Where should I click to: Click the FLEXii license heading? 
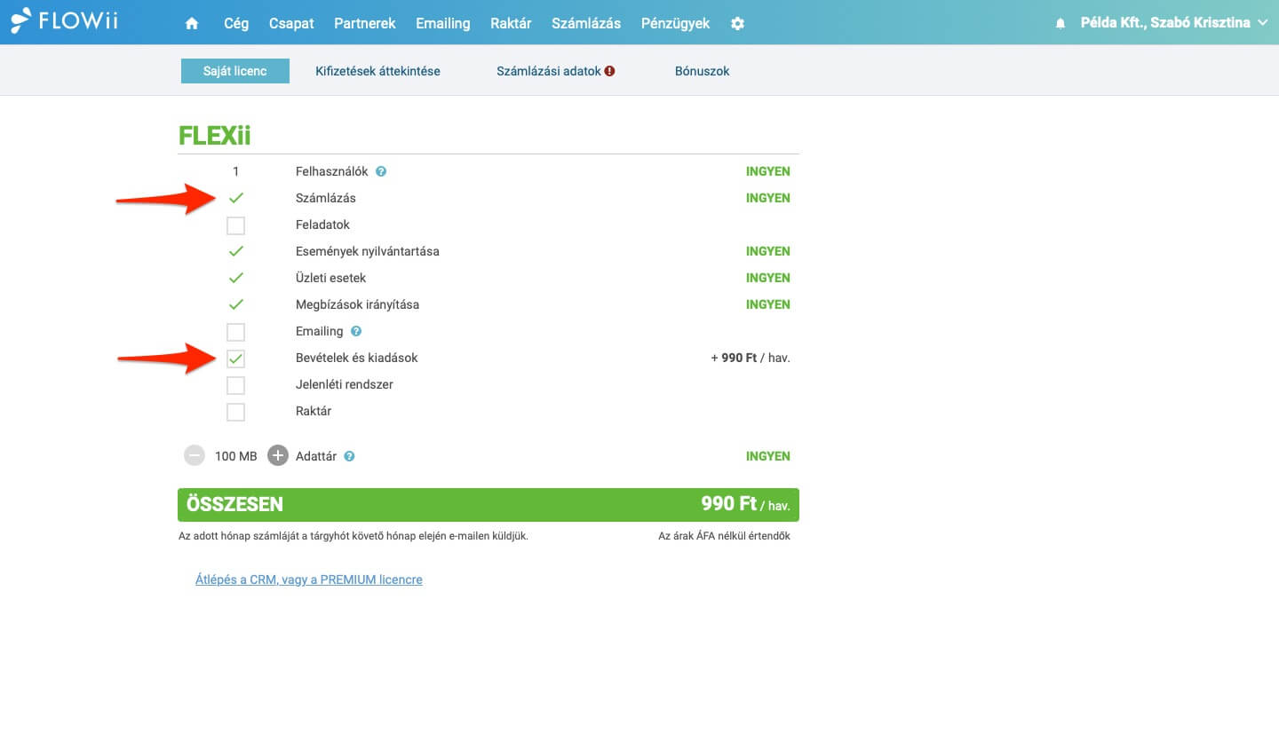(215, 136)
